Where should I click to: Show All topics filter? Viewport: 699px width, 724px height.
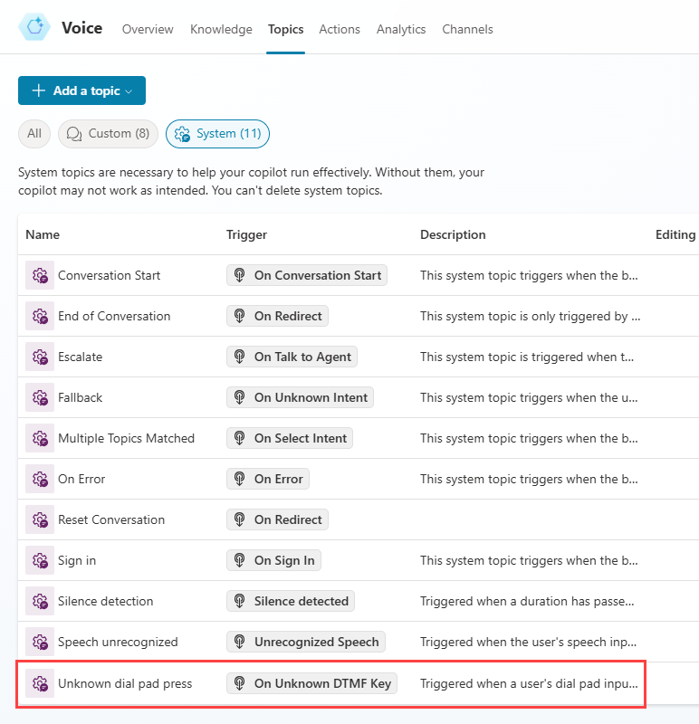pos(34,133)
